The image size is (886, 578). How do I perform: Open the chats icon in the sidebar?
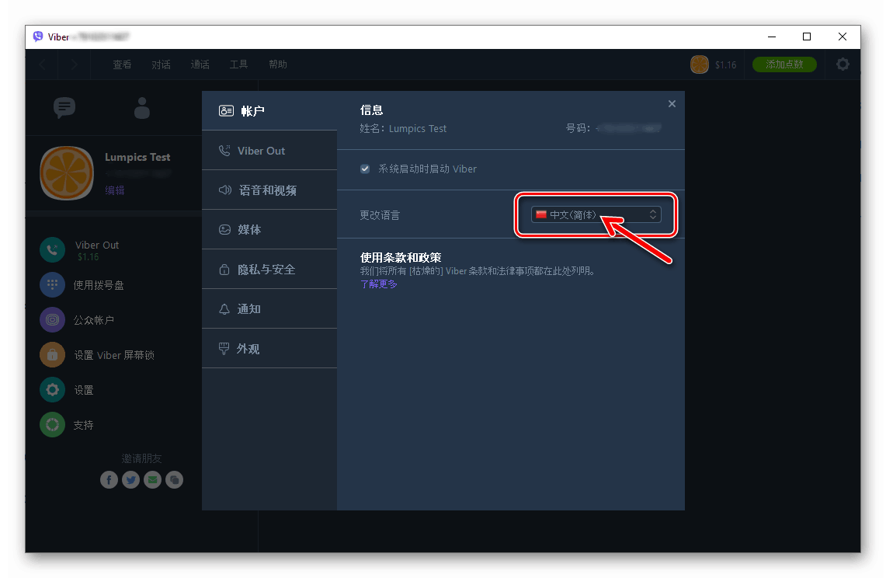click(x=64, y=107)
